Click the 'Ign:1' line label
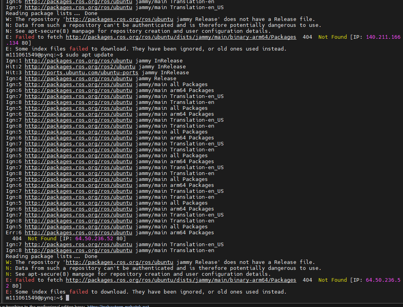This screenshot has height=307, width=403. [14, 61]
